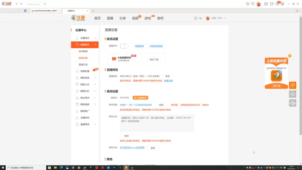
Task: Click the 下载 phone download icon
Action: tap(196, 18)
